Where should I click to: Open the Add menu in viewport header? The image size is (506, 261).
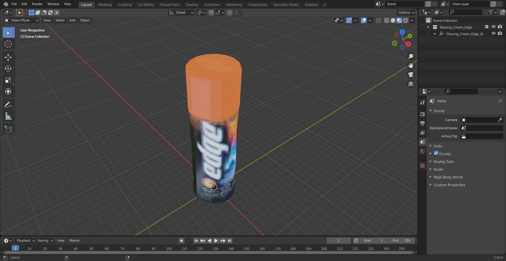(72, 20)
